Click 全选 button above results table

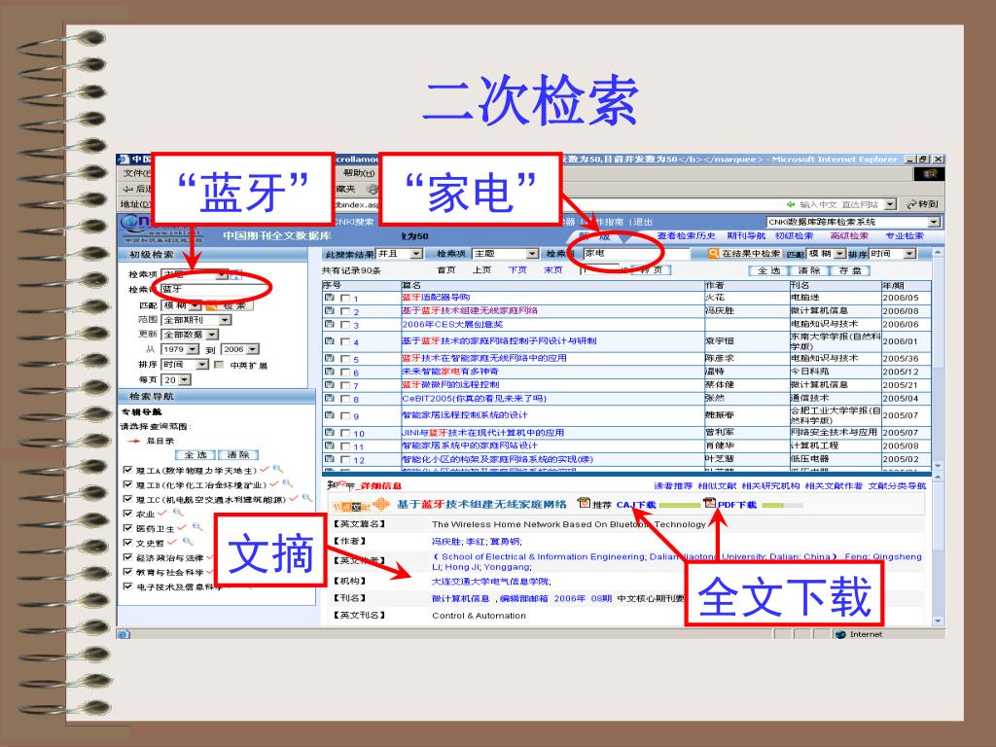[768, 270]
